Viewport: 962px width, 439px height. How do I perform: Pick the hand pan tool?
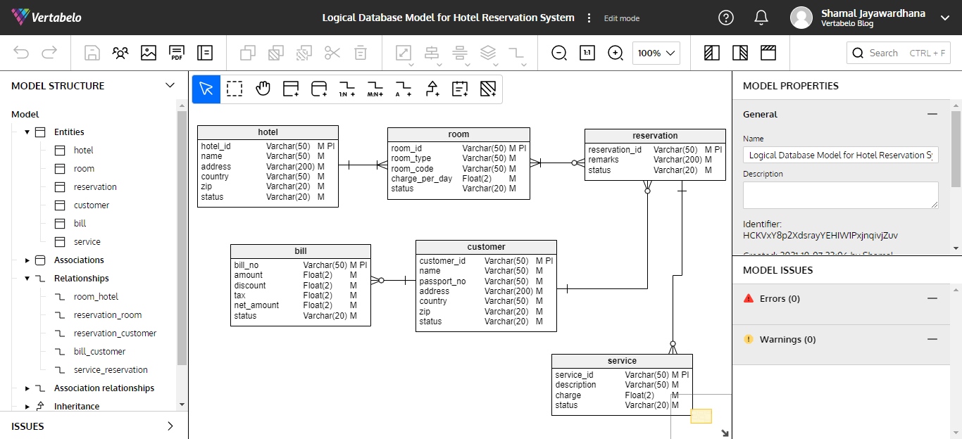coord(263,89)
